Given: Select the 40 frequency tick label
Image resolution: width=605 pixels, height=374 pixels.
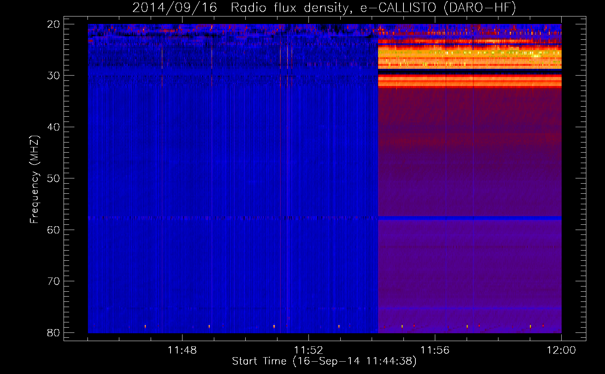Looking at the screenshot, I should click(53, 127).
